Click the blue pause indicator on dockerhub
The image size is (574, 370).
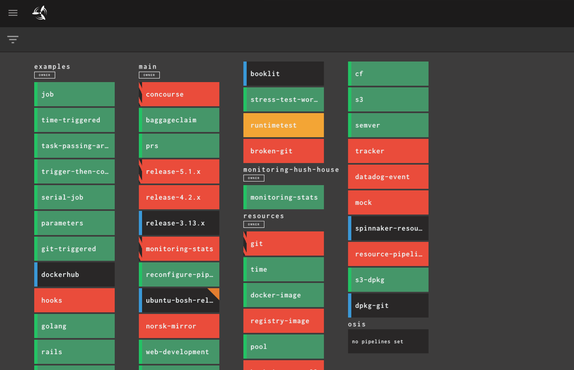(x=36, y=274)
